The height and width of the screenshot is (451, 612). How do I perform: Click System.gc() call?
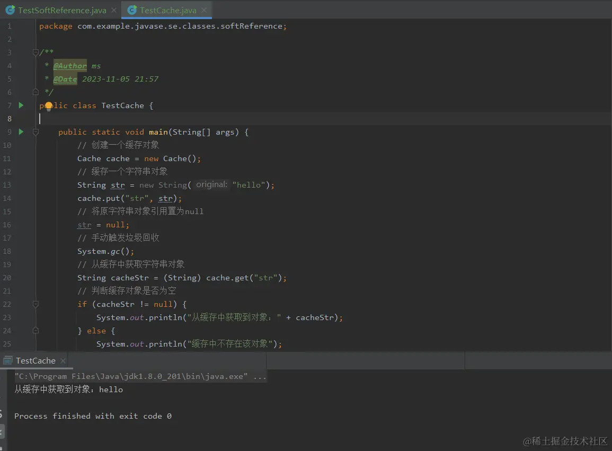pyautogui.click(x=105, y=251)
